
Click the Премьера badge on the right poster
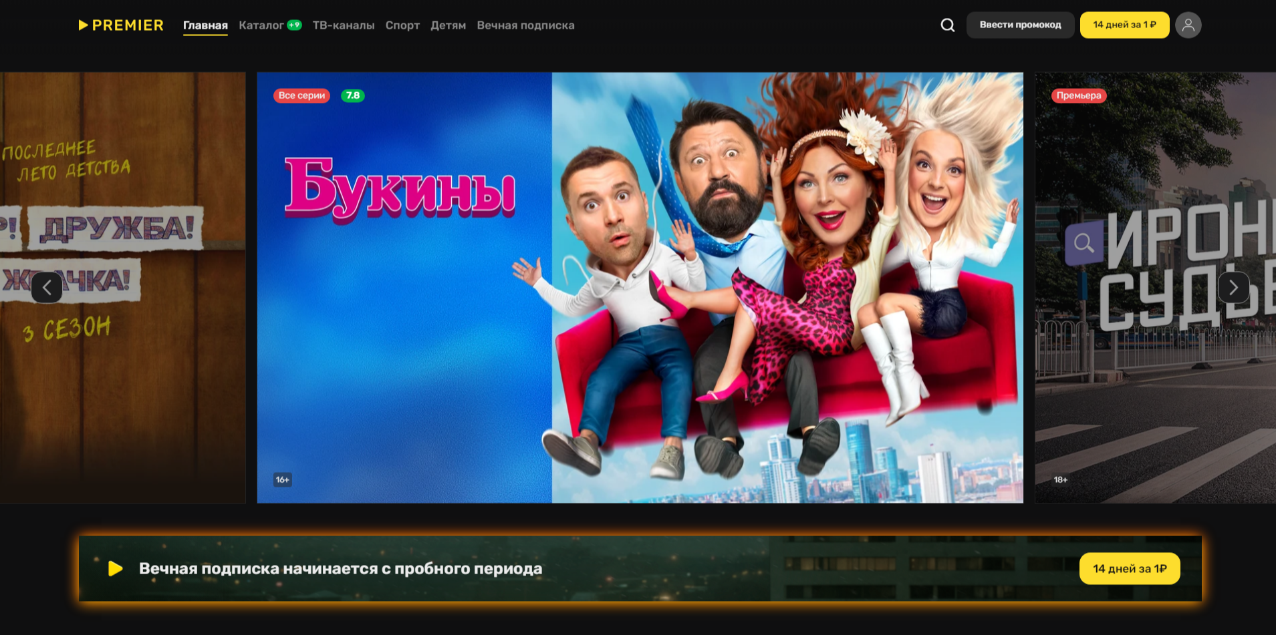point(1078,95)
